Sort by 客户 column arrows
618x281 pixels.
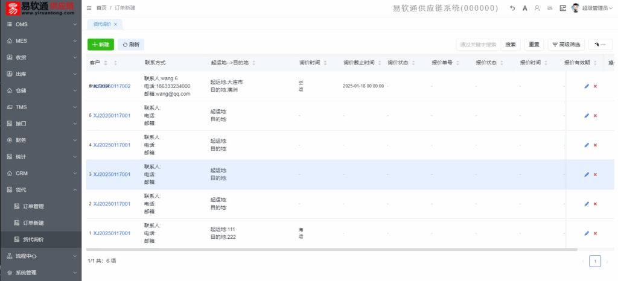[105, 63]
